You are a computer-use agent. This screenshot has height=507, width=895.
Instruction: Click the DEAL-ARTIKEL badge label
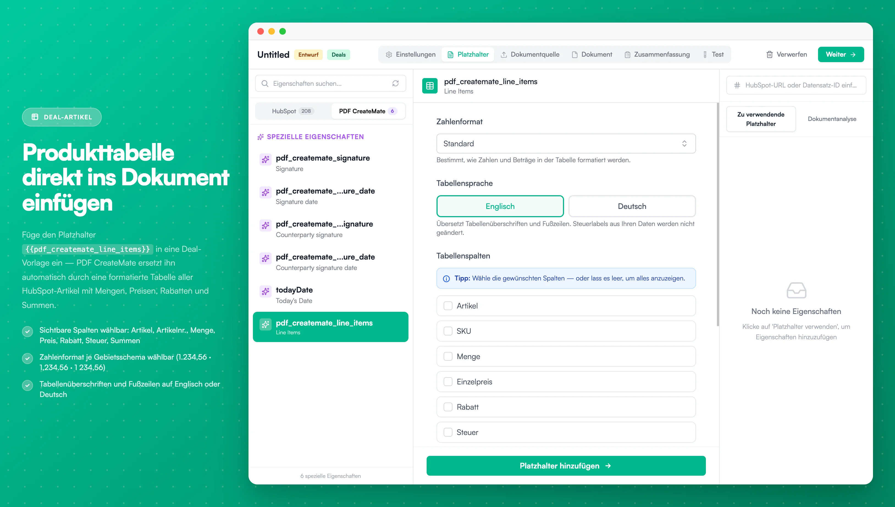68,117
